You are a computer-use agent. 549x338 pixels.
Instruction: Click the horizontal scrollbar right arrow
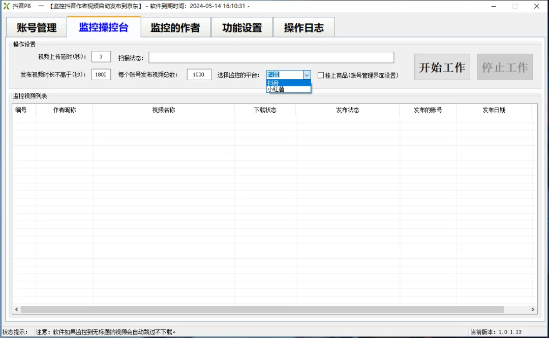click(x=533, y=310)
